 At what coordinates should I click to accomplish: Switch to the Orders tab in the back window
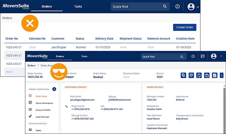click(x=47, y=7)
